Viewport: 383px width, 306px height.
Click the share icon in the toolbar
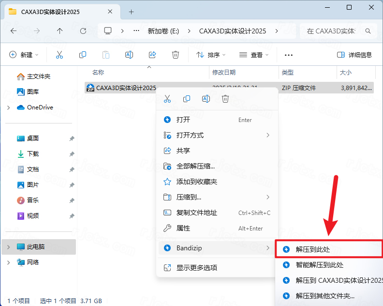152,55
